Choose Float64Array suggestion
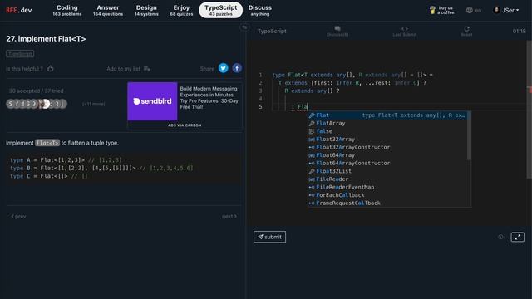 click(387, 155)
